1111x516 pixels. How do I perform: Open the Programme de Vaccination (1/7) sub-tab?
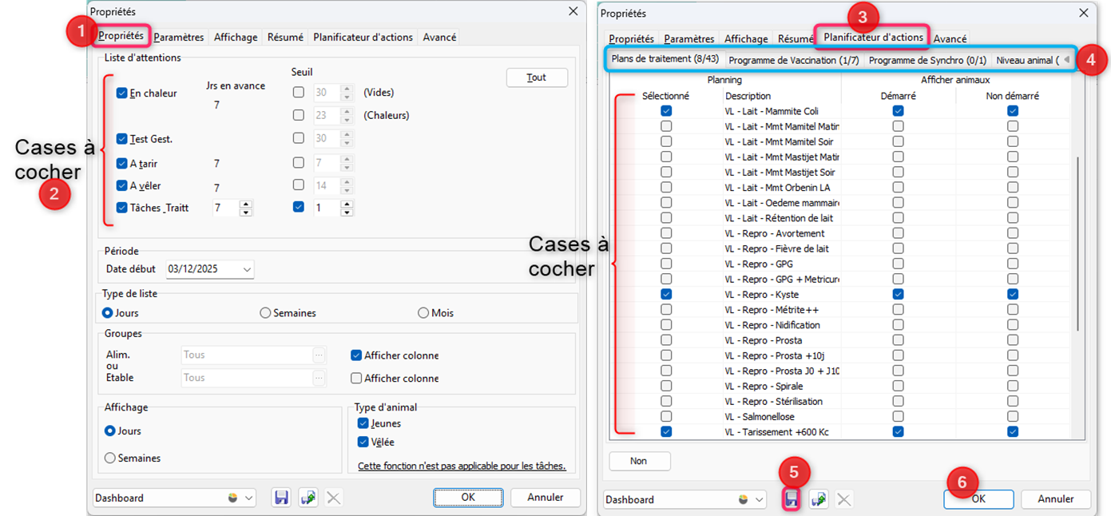click(x=793, y=60)
